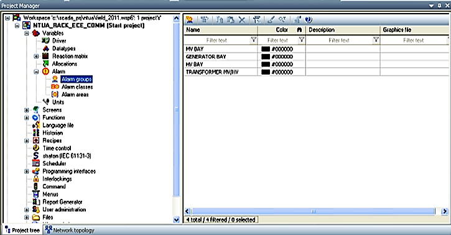
Task: Sort by the Graphics file column header
Action: click(x=415, y=30)
